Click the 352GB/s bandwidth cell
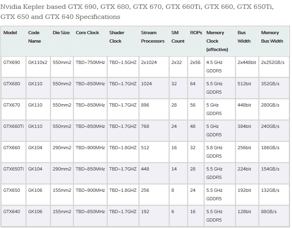The width and height of the screenshot is (292, 228). click(x=274, y=88)
